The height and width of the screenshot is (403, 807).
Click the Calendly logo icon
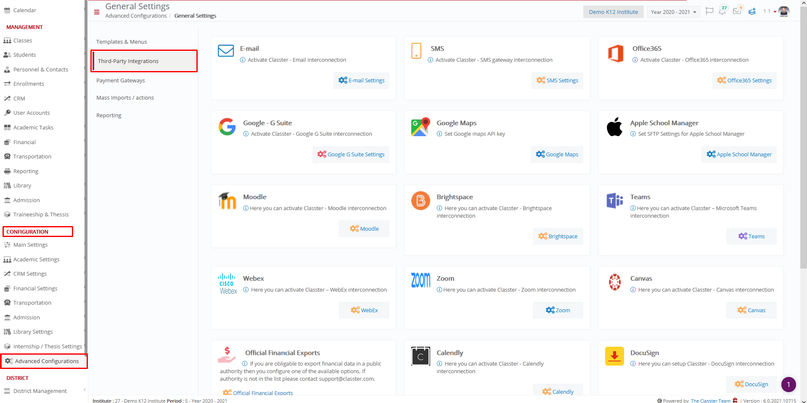click(x=421, y=356)
